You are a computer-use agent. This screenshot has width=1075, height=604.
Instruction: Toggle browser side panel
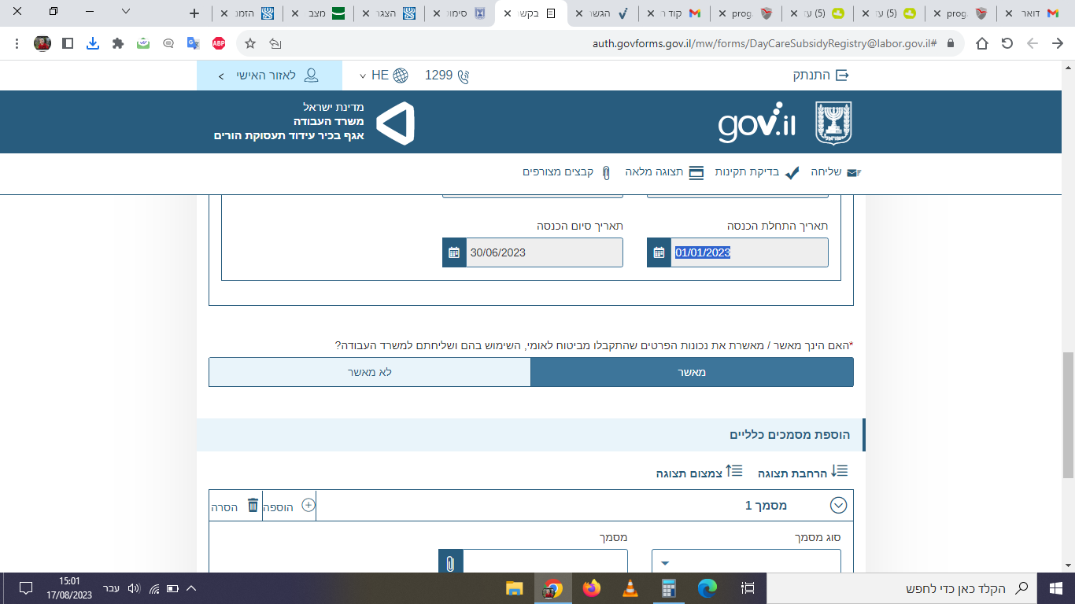click(x=68, y=44)
